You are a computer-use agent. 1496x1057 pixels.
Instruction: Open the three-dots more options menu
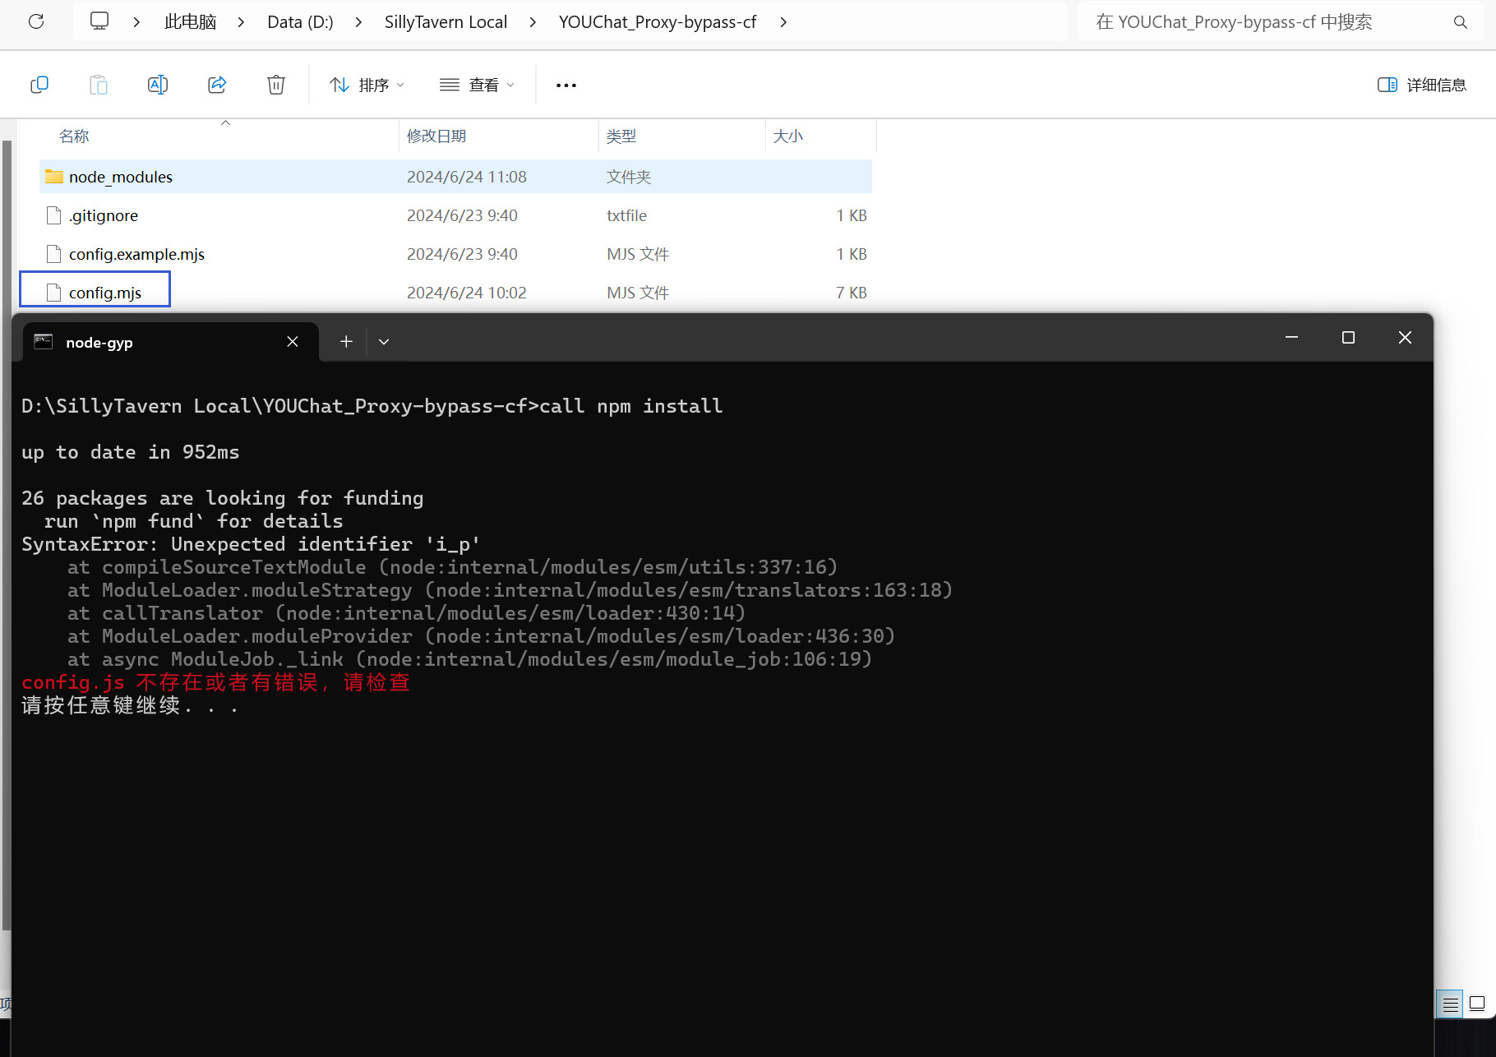(x=566, y=85)
